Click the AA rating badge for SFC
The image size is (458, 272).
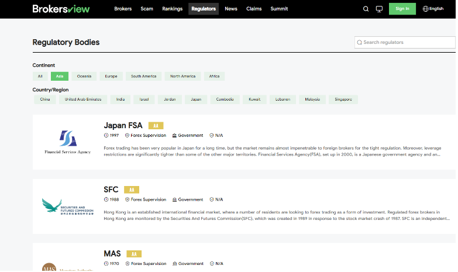coord(132,190)
